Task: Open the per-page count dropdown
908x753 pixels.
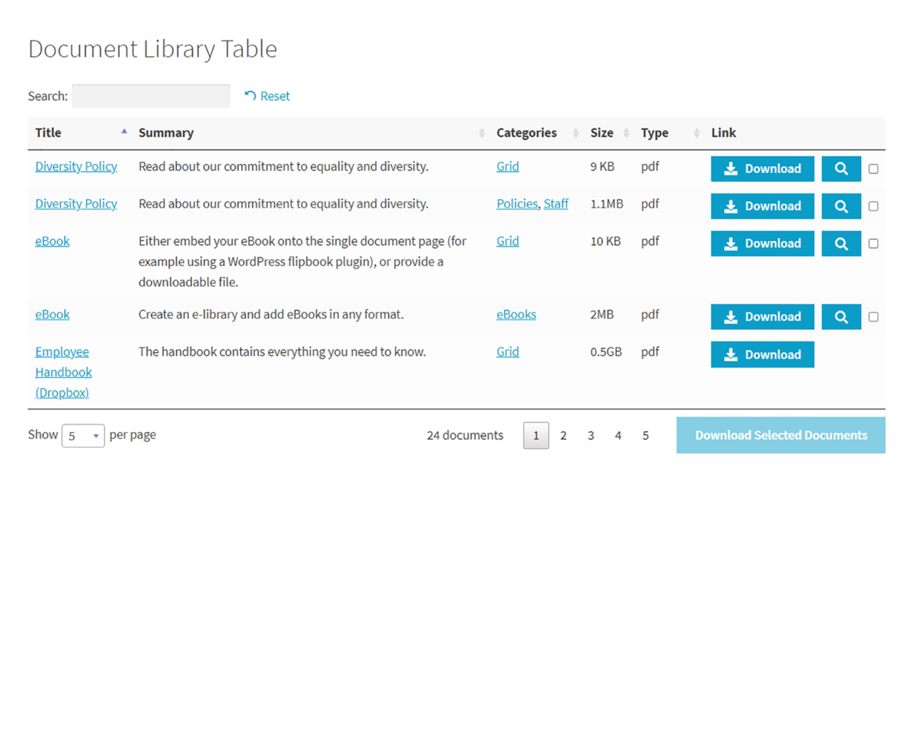Action: 83,434
